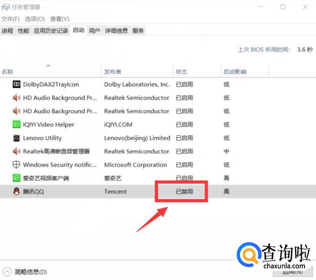
Task: Select the 爱奇艺视频客户端 entry
Action: (46, 178)
